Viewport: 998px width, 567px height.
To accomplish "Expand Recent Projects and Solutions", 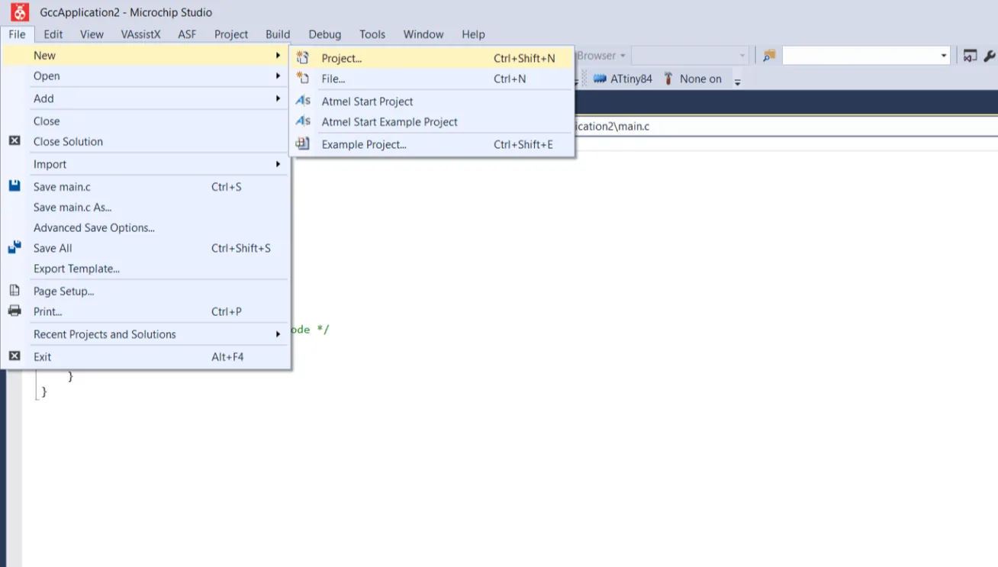I will pyautogui.click(x=145, y=334).
